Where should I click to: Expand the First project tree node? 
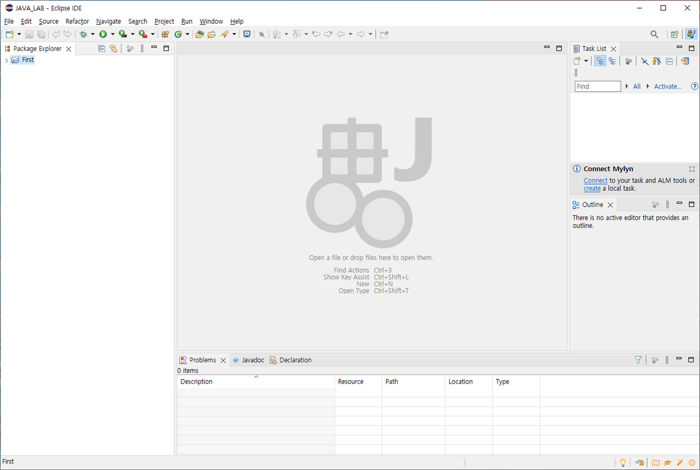6,60
